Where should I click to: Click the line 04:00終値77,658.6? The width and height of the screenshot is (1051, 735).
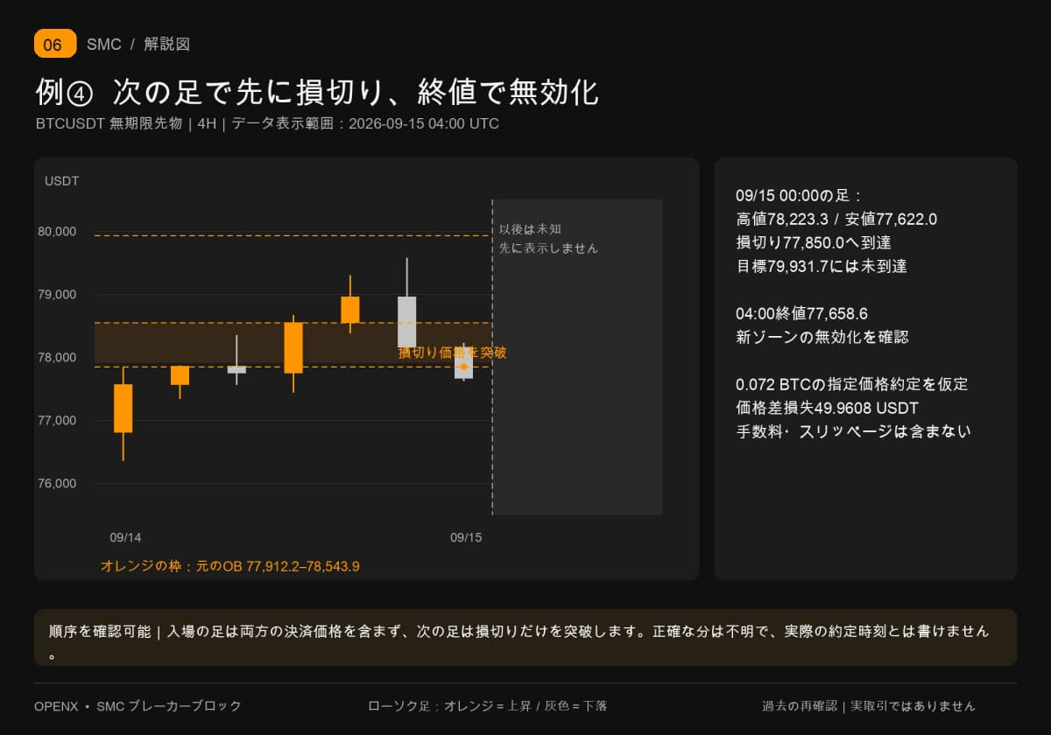tap(801, 313)
